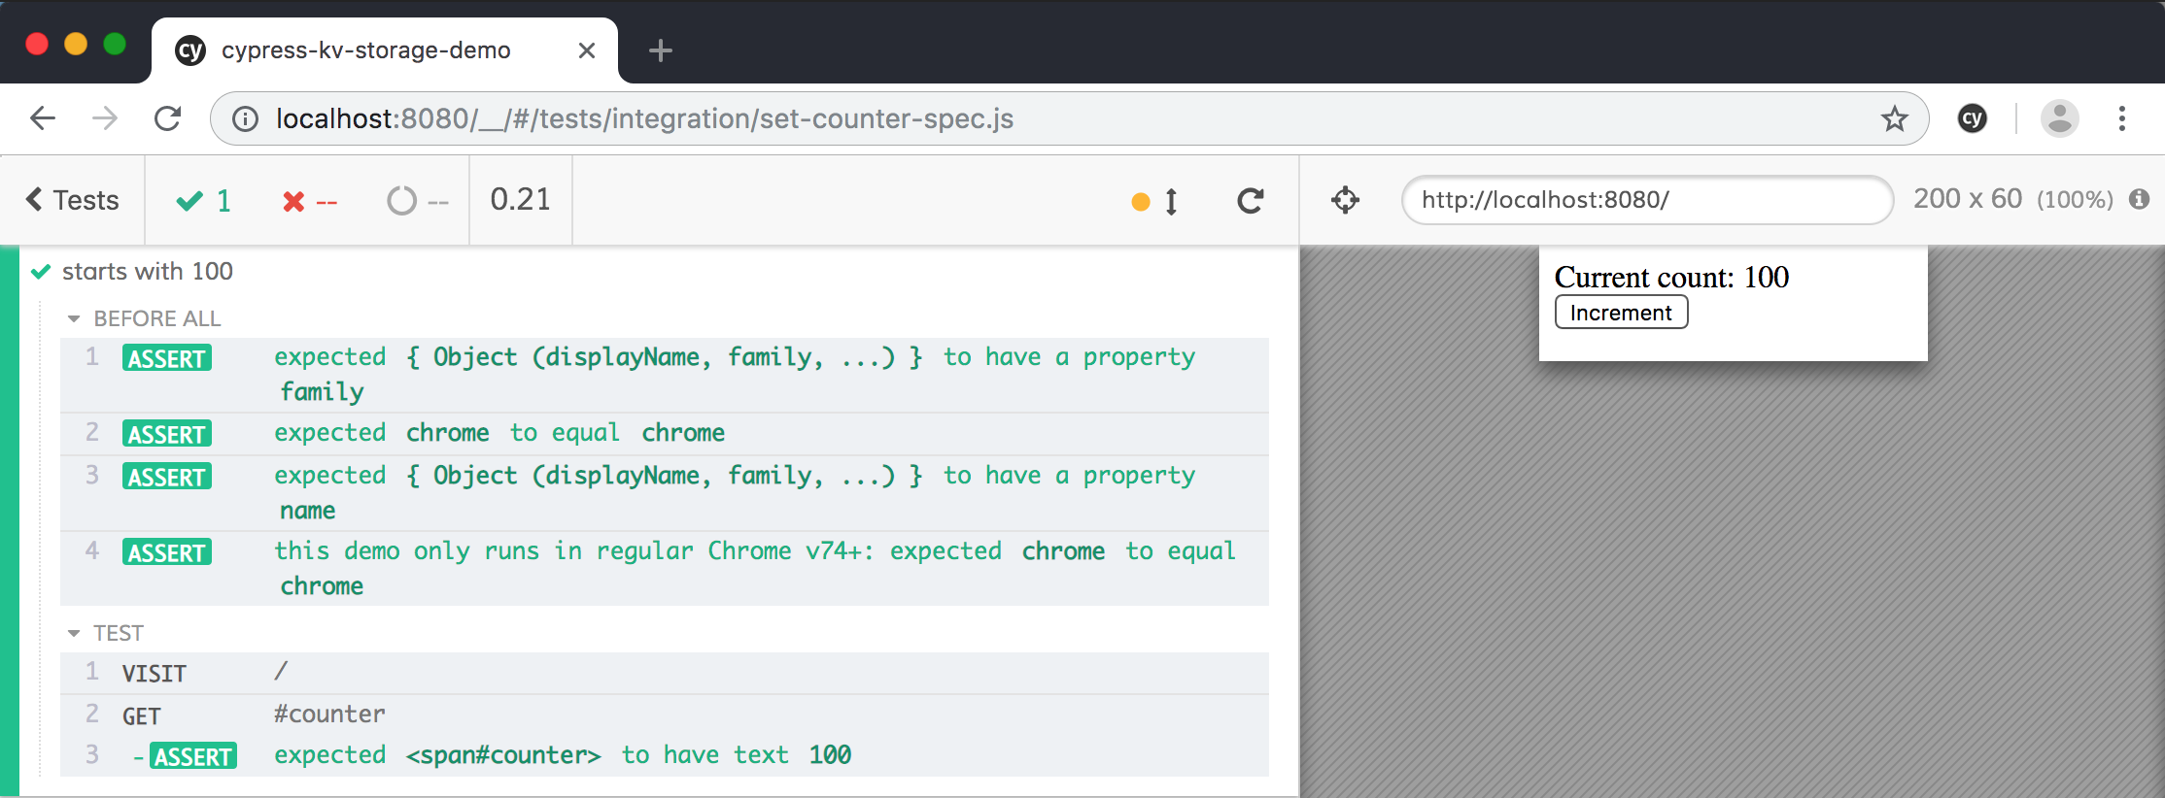Select the cypress-kv-storage-demo browser tab
Viewport: 2165px width, 798px height.
365,50
